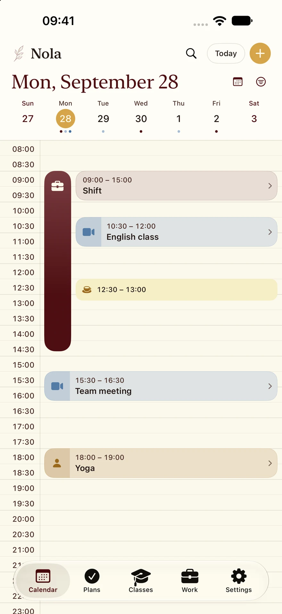Expand the English class chevron
Screen dimensions: 282x614
[x=270, y=232]
